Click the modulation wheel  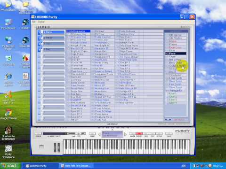click(x=59, y=147)
